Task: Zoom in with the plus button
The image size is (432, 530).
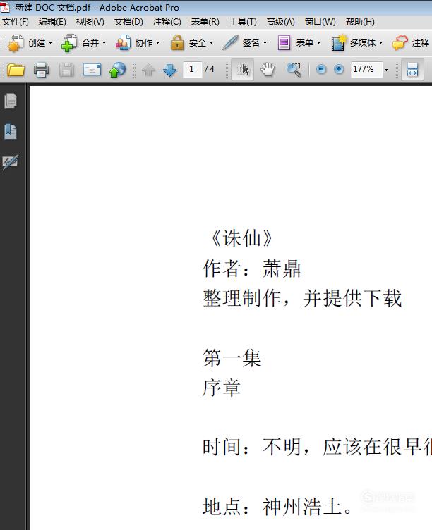Action: coord(339,69)
